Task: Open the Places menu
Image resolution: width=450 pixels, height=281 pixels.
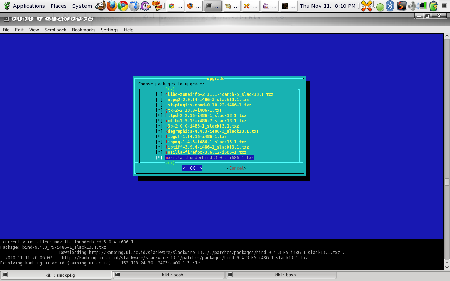Action: pyautogui.click(x=59, y=6)
